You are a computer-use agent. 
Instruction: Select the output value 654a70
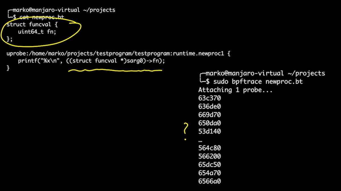click(209, 173)
